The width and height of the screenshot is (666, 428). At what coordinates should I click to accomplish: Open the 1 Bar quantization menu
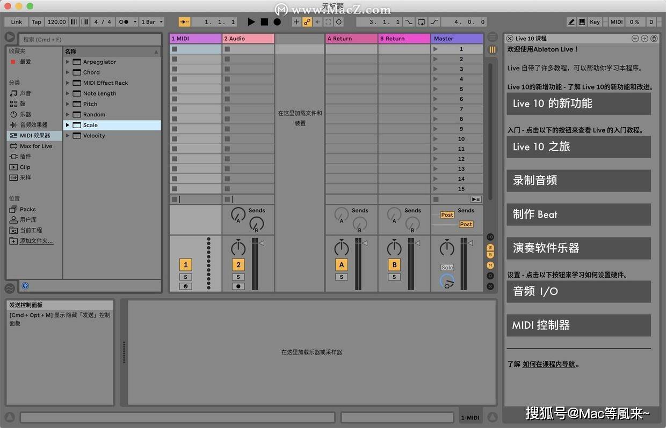(151, 22)
